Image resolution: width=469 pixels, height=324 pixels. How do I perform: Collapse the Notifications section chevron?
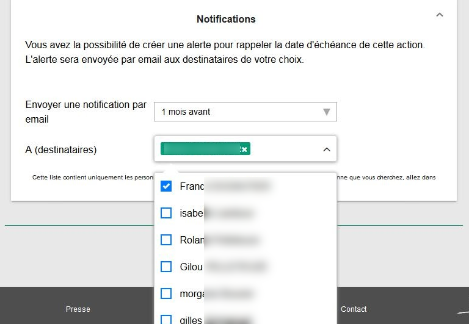[439, 15]
